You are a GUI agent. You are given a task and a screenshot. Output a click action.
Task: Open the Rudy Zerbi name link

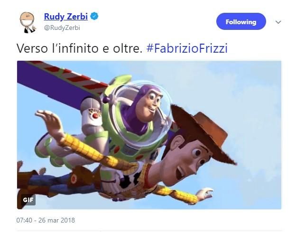point(65,17)
